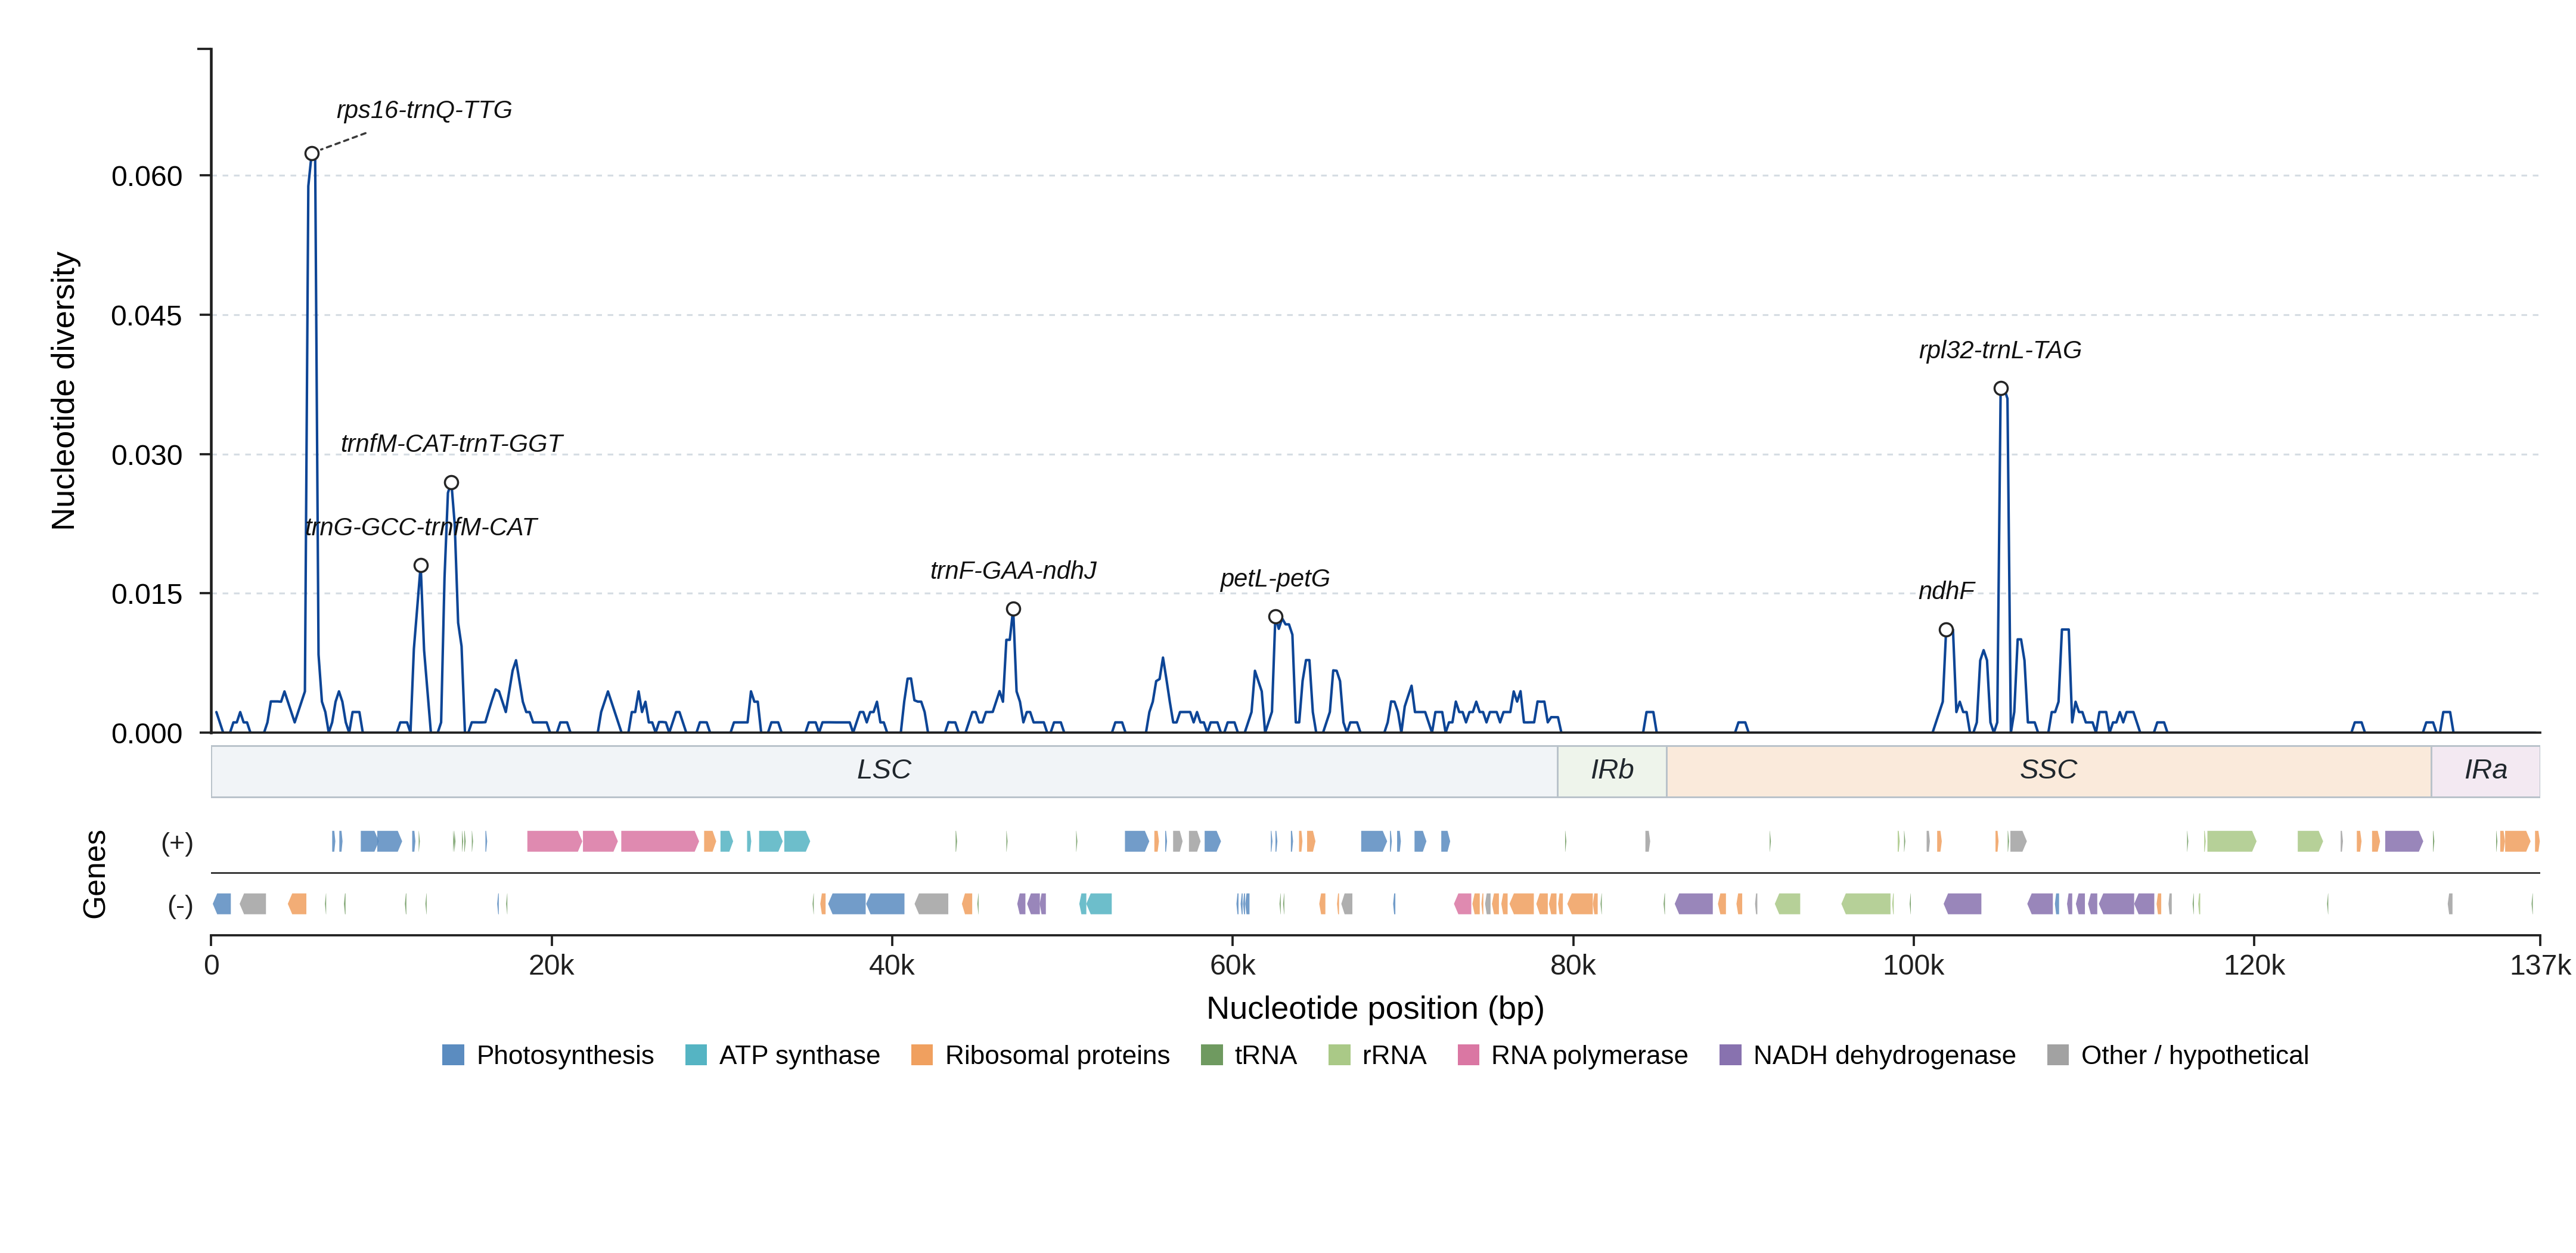The width and height of the screenshot is (2576, 1253).
Task: Click the NADH dehydrogenase legend swatch
Action: pyautogui.click(x=1730, y=1055)
